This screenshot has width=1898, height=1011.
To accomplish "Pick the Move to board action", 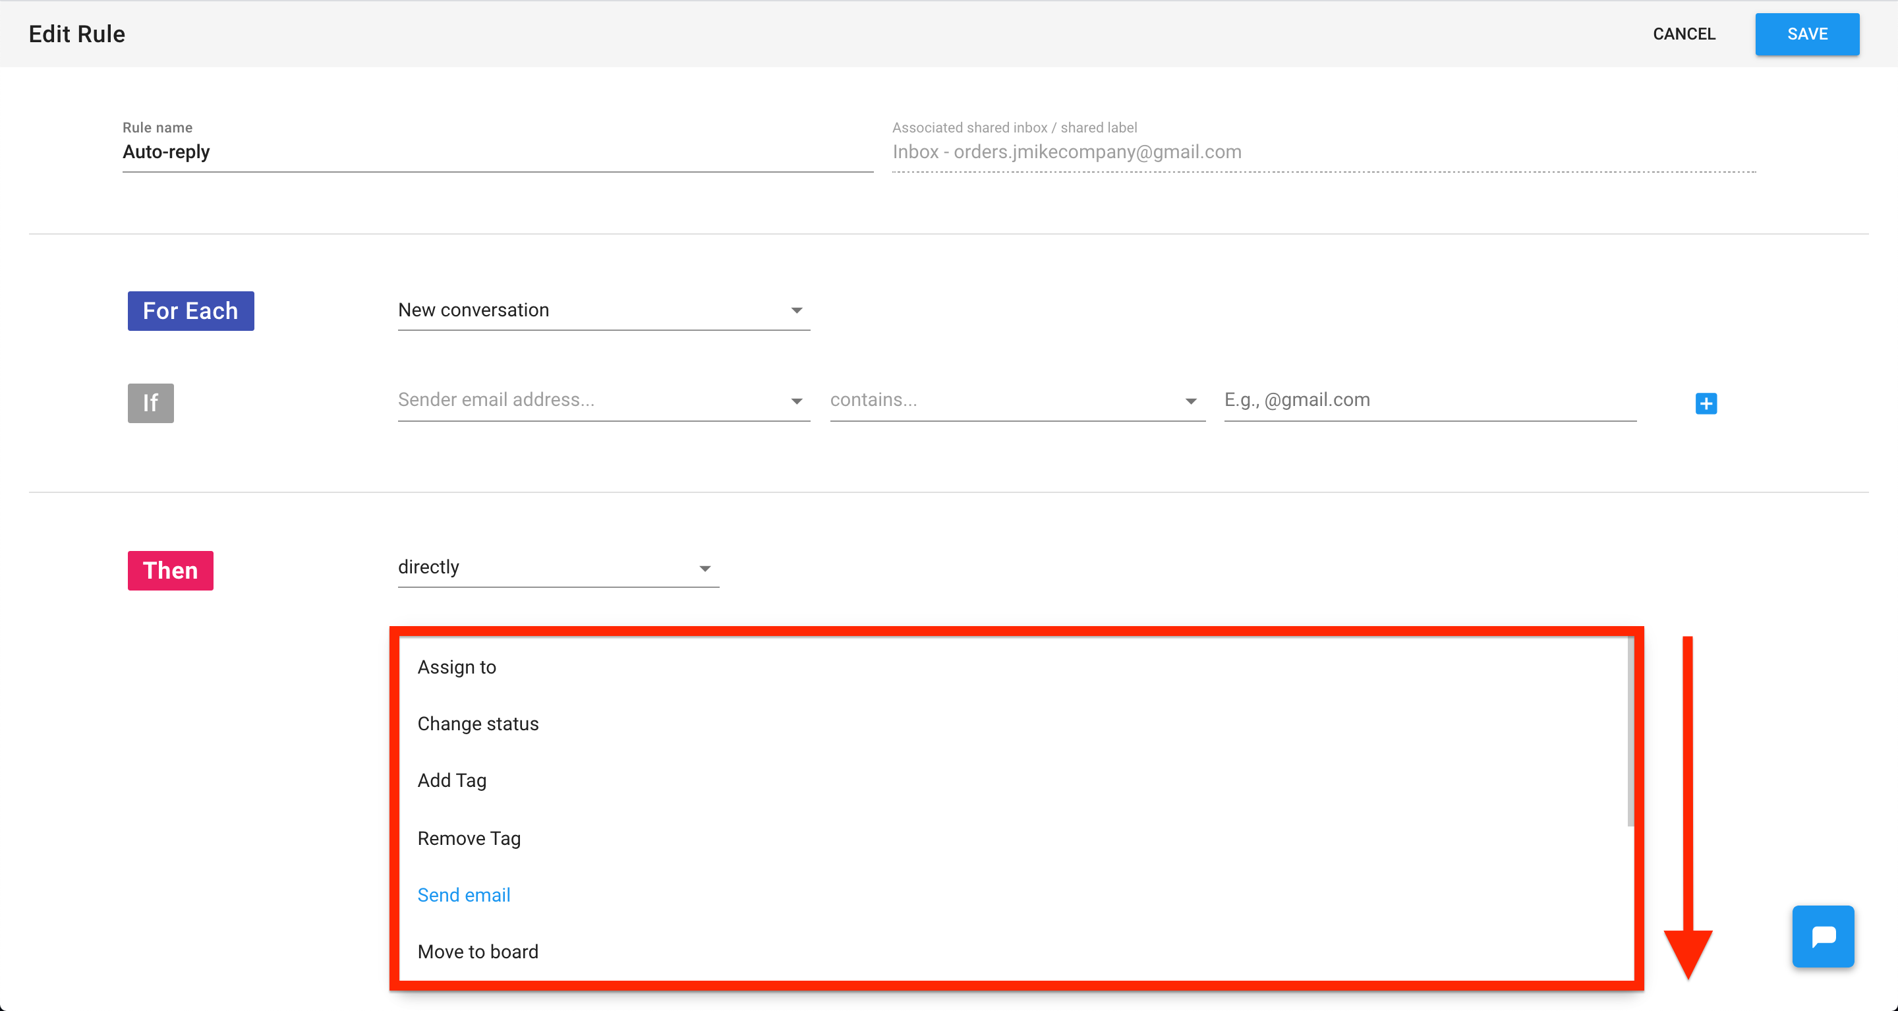I will 1013,951.
